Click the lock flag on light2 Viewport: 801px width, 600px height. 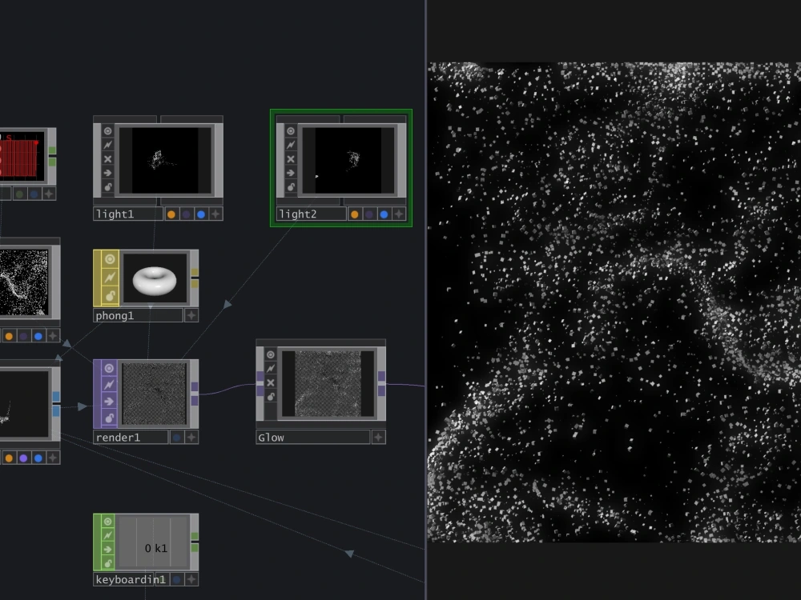tap(292, 186)
